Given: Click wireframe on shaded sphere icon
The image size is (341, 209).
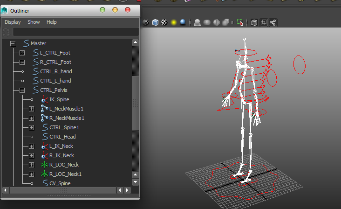Looking at the screenshot, I should click(x=146, y=22).
